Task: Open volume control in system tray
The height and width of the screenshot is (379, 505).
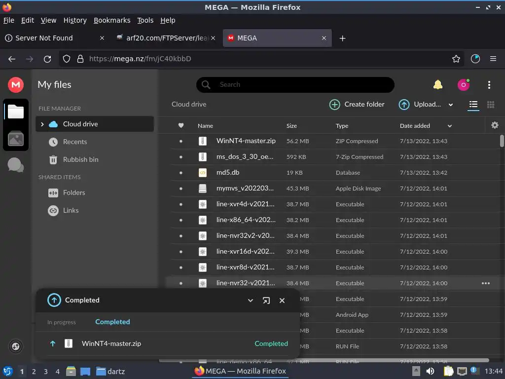Action: [x=430, y=371]
